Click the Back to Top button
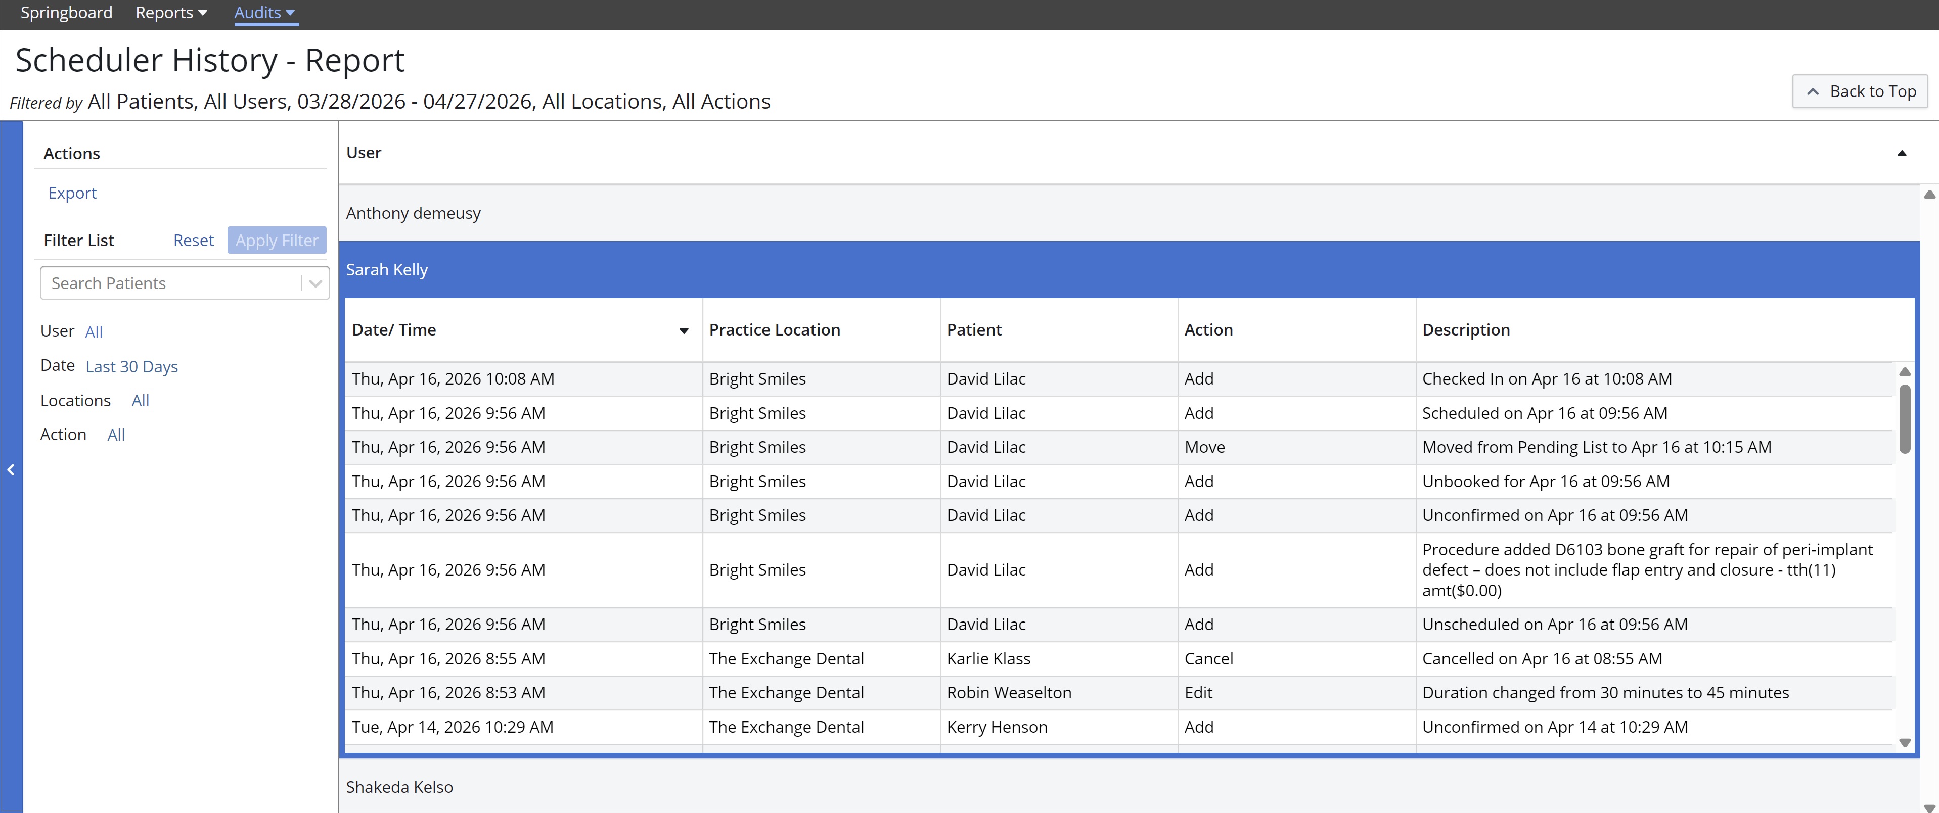Screen dimensions: 1939x813 (1860, 92)
